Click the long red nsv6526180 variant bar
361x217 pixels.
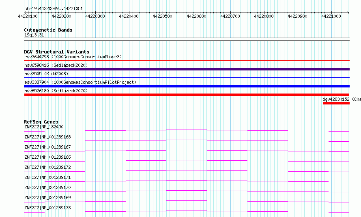click(x=187, y=95)
